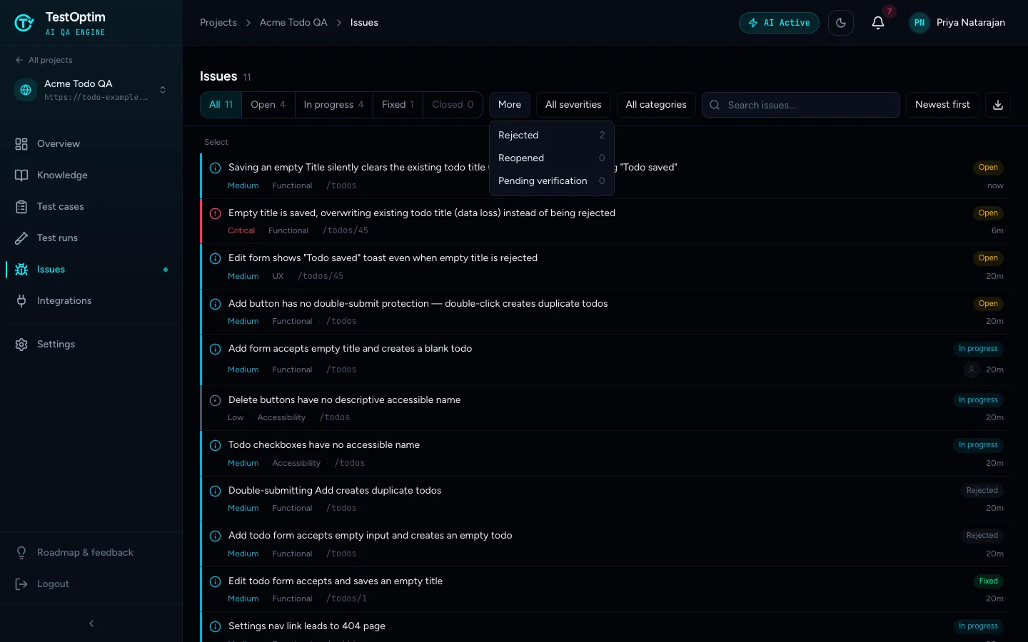Click the Test runs icon
Image resolution: width=1028 pixels, height=642 pixels.
21,238
